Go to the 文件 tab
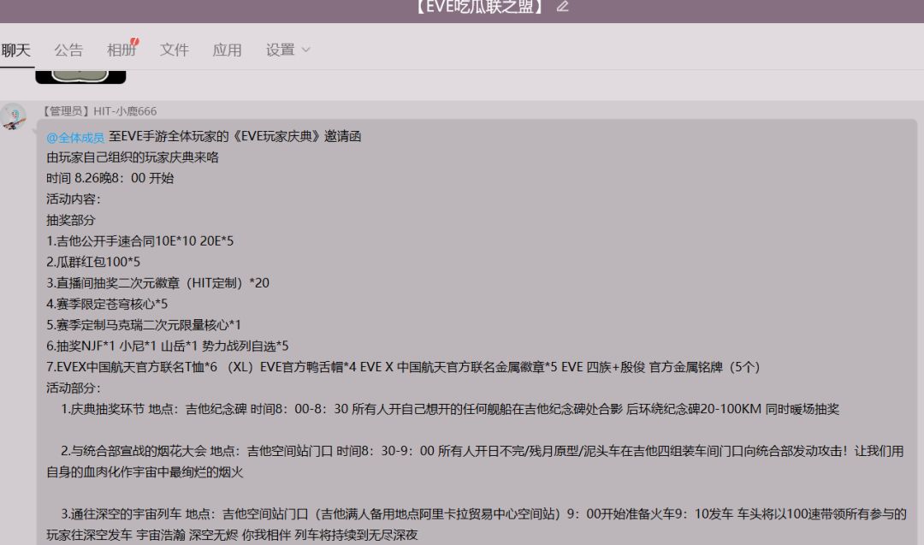This screenshot has width=924, height=545. coord(175,50)
